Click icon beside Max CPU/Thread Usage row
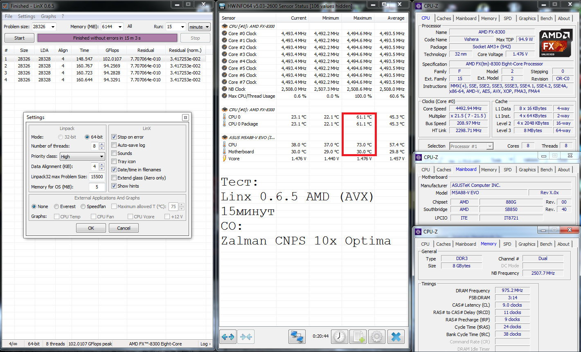 (x=224, y=96)
